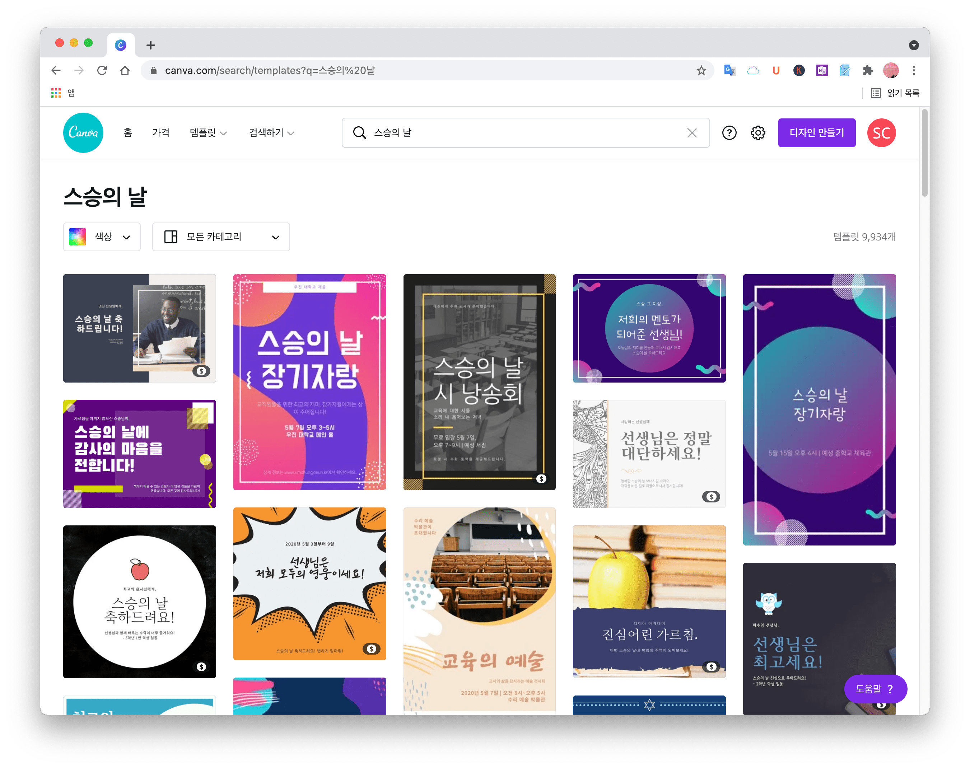Click the search magnifier icon
970x768 pixels.
pos(359,133)
